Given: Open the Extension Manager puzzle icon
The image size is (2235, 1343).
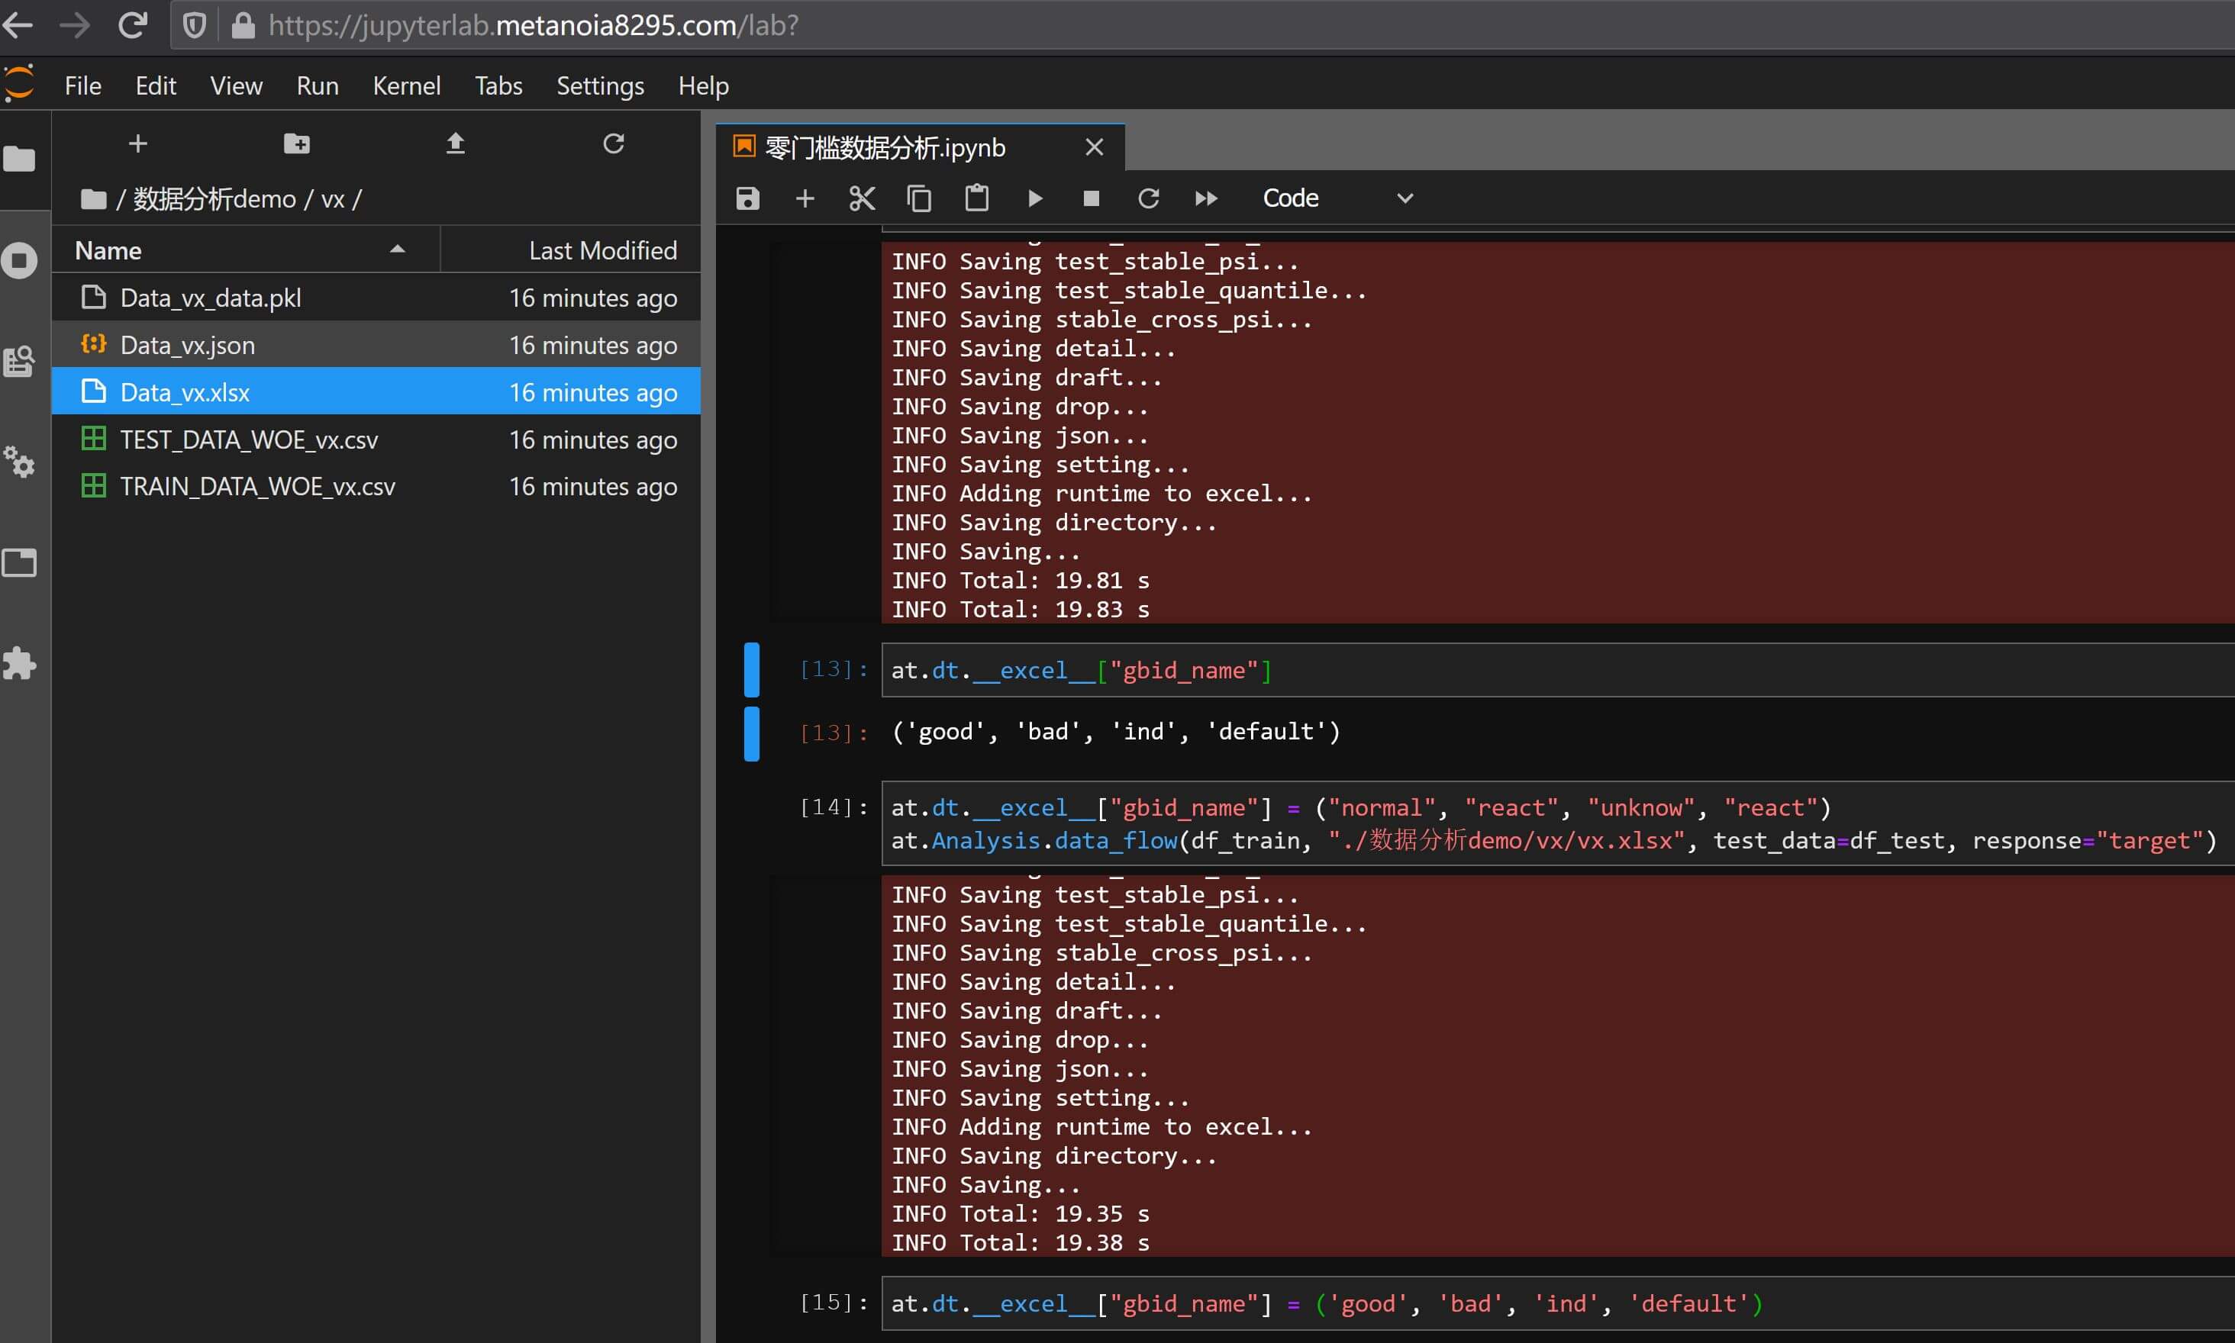Looking at the screenshot, I should pyautogui.click(x=20, y=663).
